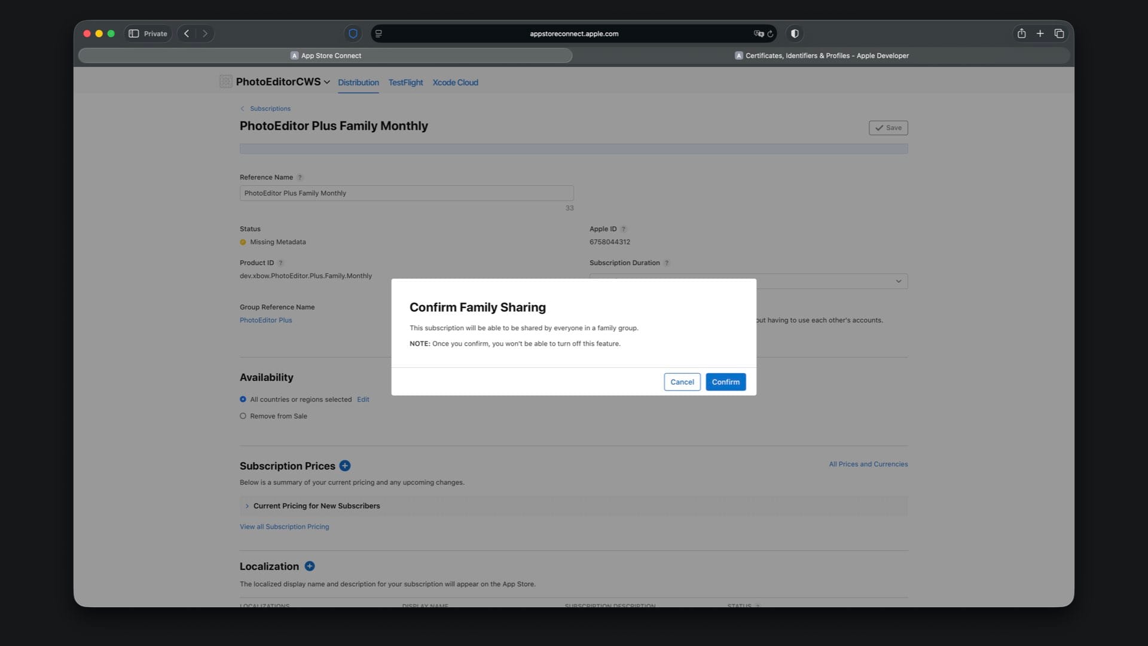
Task: Open the PhotoEditorCWS app switcher dropdown
Action: point(326,83)
